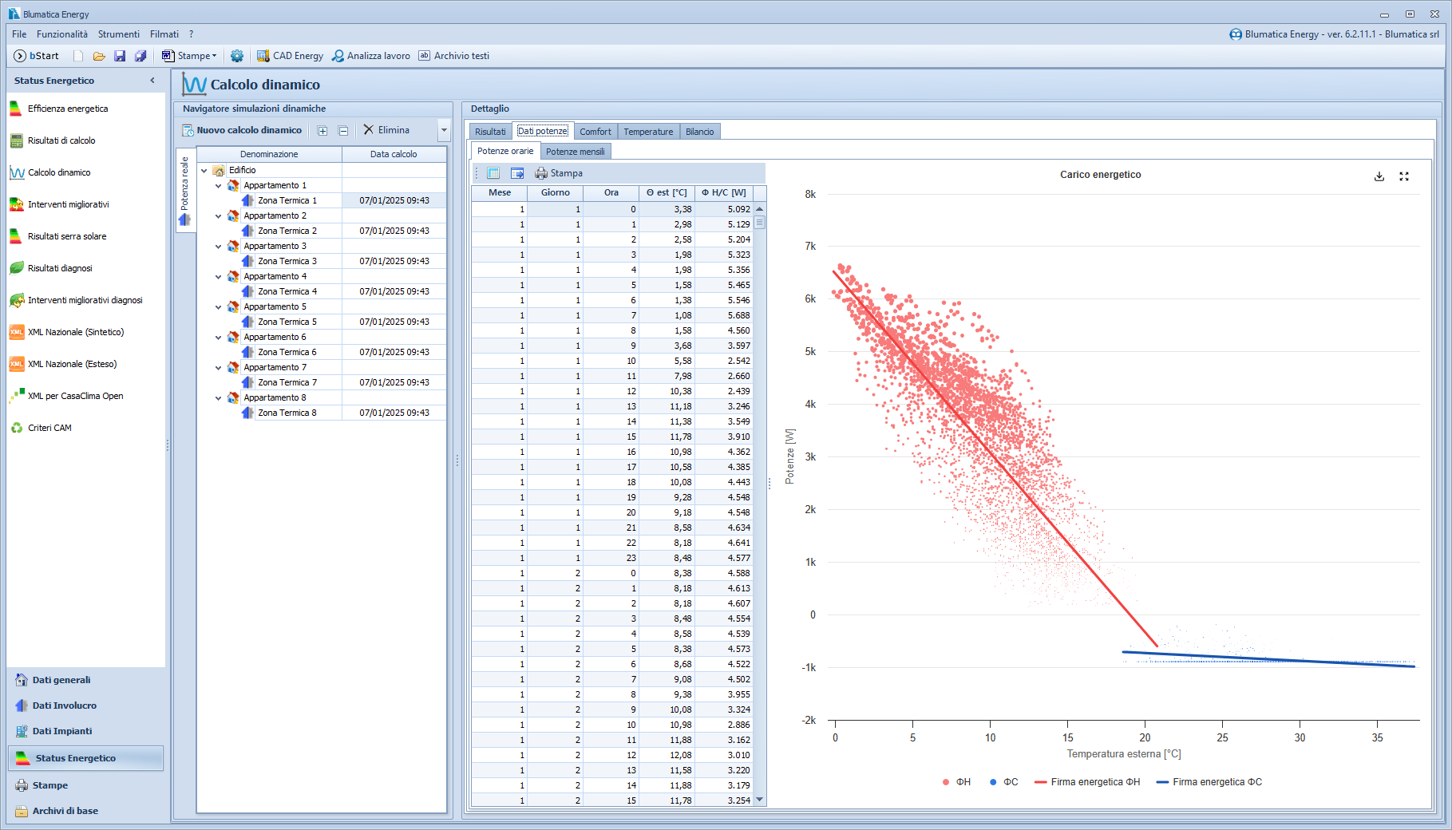The height and width of the screenshot is (830, 1452).
Task: Toggle the ΦH series in chart legend
Action: click(x=956, y=782)
